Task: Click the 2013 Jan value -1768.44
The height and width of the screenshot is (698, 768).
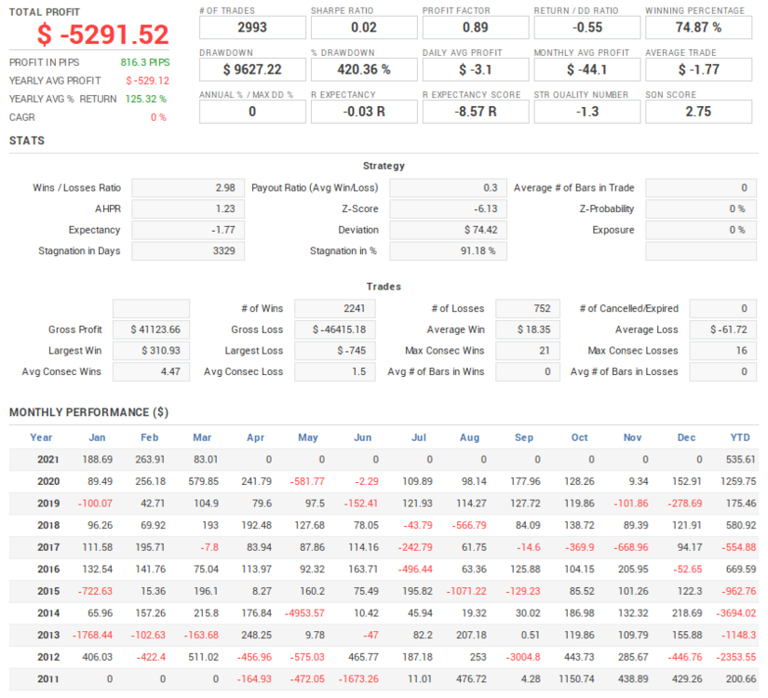Action: pyautogui.click(x=92, y=636)
